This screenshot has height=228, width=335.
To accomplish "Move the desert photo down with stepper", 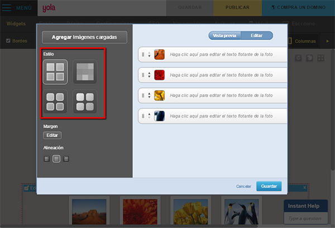I will click(149, 56).
